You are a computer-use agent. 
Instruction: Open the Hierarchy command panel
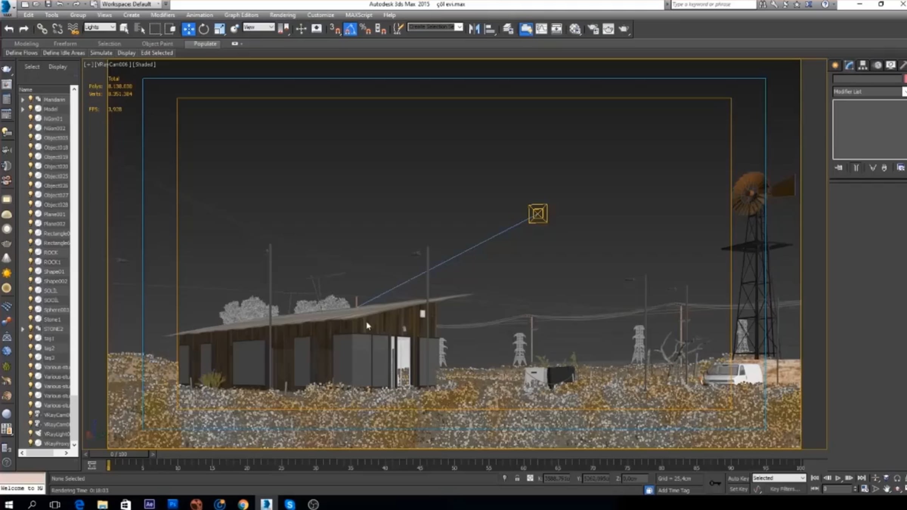coord(862,65)
